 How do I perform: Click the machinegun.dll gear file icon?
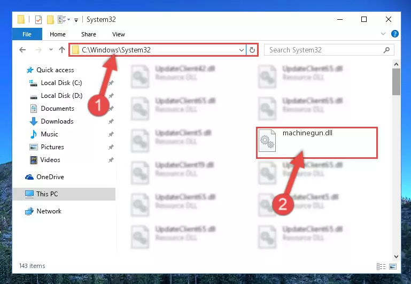(x=267, y=141)
